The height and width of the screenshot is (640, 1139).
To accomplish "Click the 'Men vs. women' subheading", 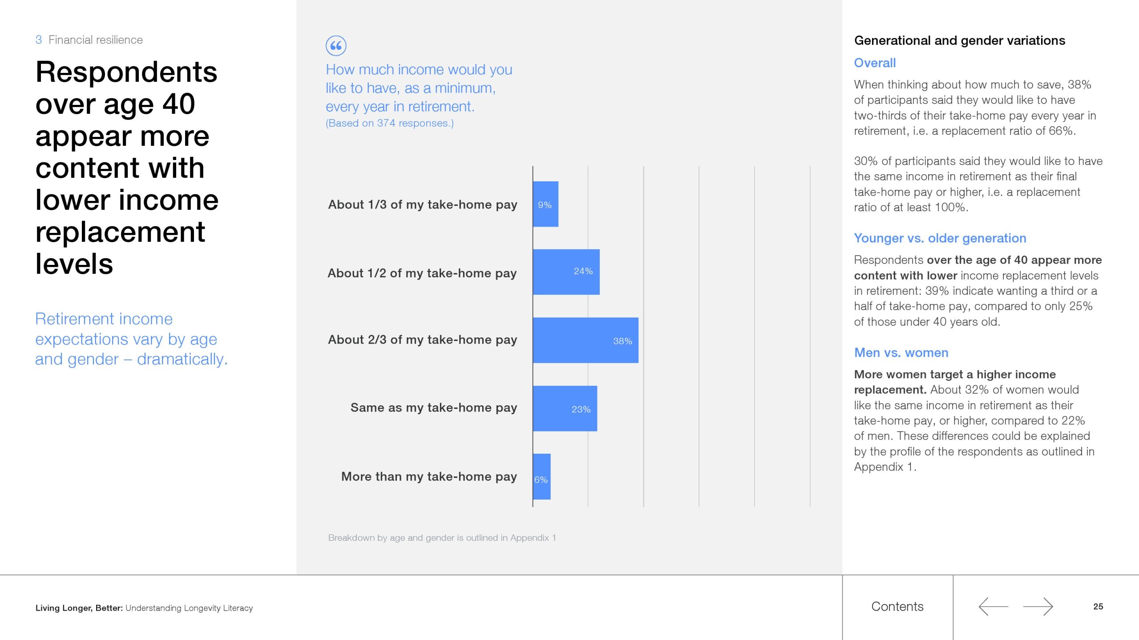I will pos(901,353).
